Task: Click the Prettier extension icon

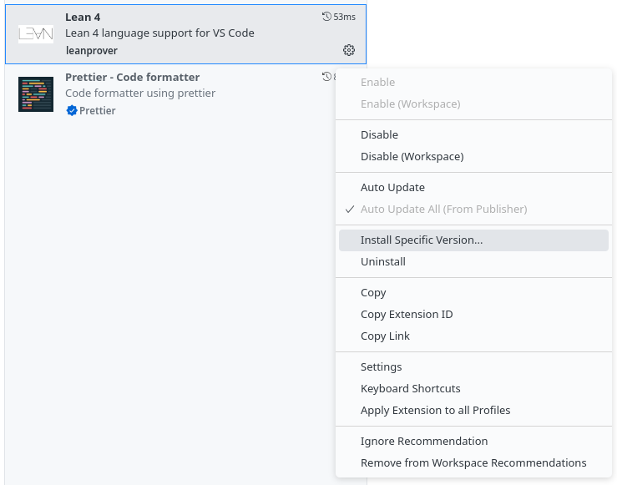Action: click(x=36, y=94)
